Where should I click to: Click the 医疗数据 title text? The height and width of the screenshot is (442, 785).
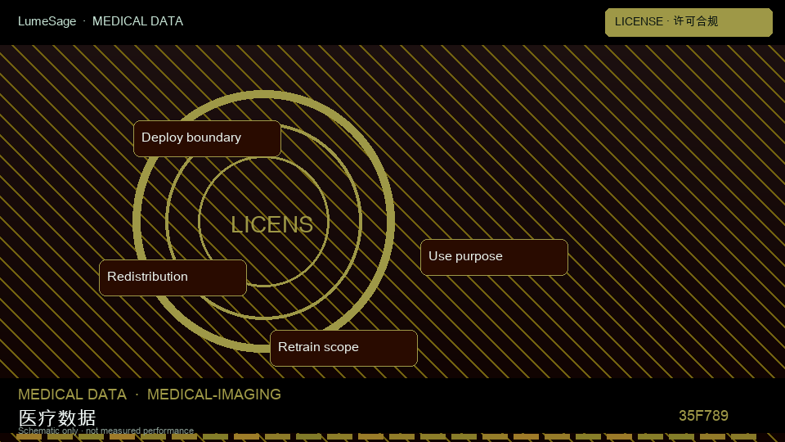pos(57,417)
